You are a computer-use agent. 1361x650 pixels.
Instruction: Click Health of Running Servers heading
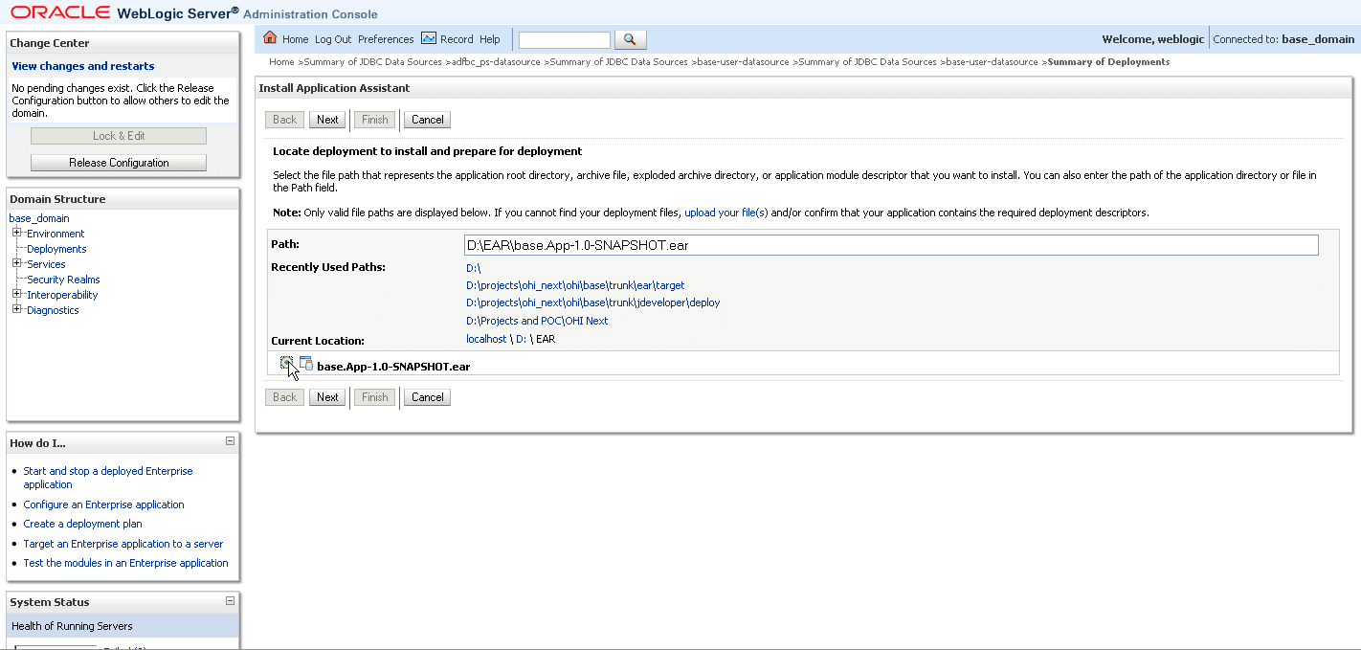[x=72, y=626]
